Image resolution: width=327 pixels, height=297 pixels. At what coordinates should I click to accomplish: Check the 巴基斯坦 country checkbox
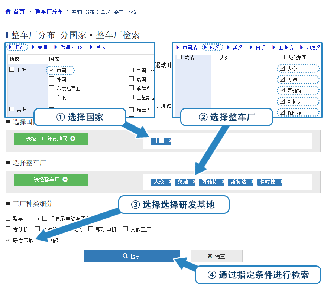[132, 97]
